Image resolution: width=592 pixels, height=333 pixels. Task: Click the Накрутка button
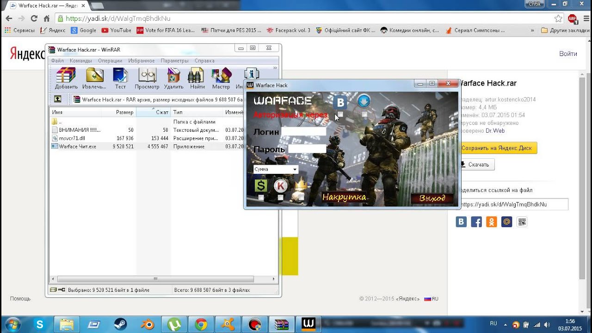344,197
